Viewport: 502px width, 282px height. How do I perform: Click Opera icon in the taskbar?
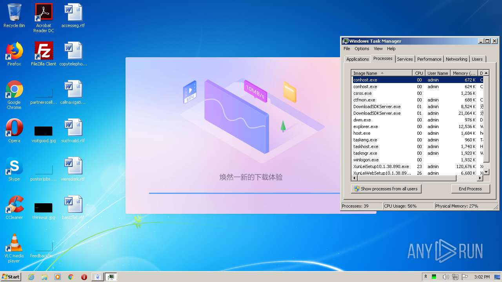point(84,277)
